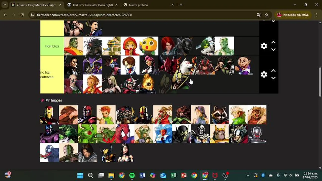Screen dimensions: 322x181
Task: Pick the Iron Man character image
Action: [x=49, y=115]
